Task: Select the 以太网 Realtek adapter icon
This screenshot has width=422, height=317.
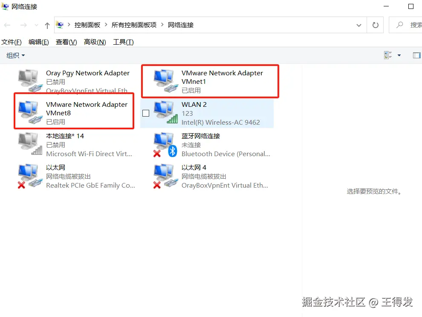Action: point(30,176)
